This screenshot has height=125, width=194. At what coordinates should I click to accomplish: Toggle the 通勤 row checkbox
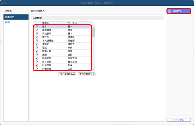click(37, 55)
